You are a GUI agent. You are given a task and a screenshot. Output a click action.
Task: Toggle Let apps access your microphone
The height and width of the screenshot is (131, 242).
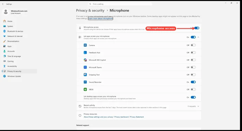pyautogui.click(x=193, y=37)
